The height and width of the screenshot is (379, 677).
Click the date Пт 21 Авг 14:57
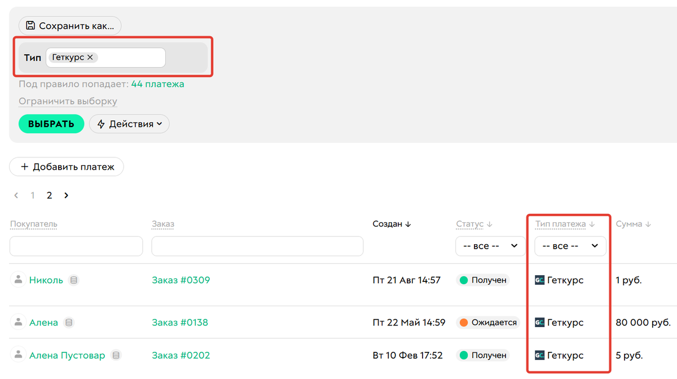407,280
